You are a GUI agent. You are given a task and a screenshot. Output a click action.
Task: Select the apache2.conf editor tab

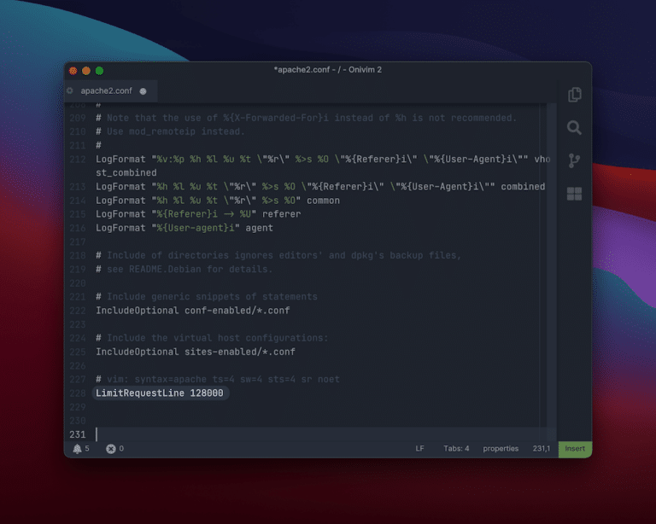click(106, 90)
